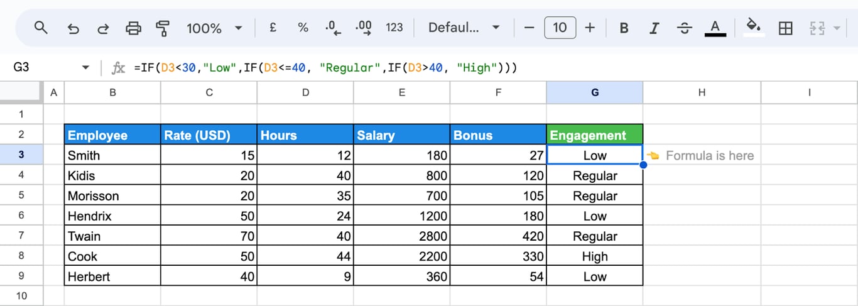Format cell as currency (£)
858x306 pixels.
click(x=273, y=28)
